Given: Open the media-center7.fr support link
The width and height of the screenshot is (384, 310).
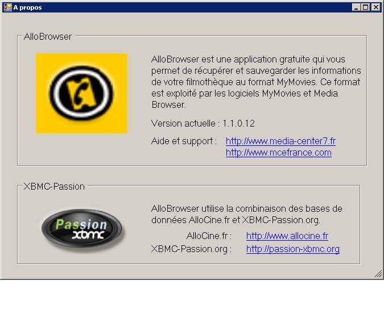Looking at the screenshot, I should [x=280, y=141].
